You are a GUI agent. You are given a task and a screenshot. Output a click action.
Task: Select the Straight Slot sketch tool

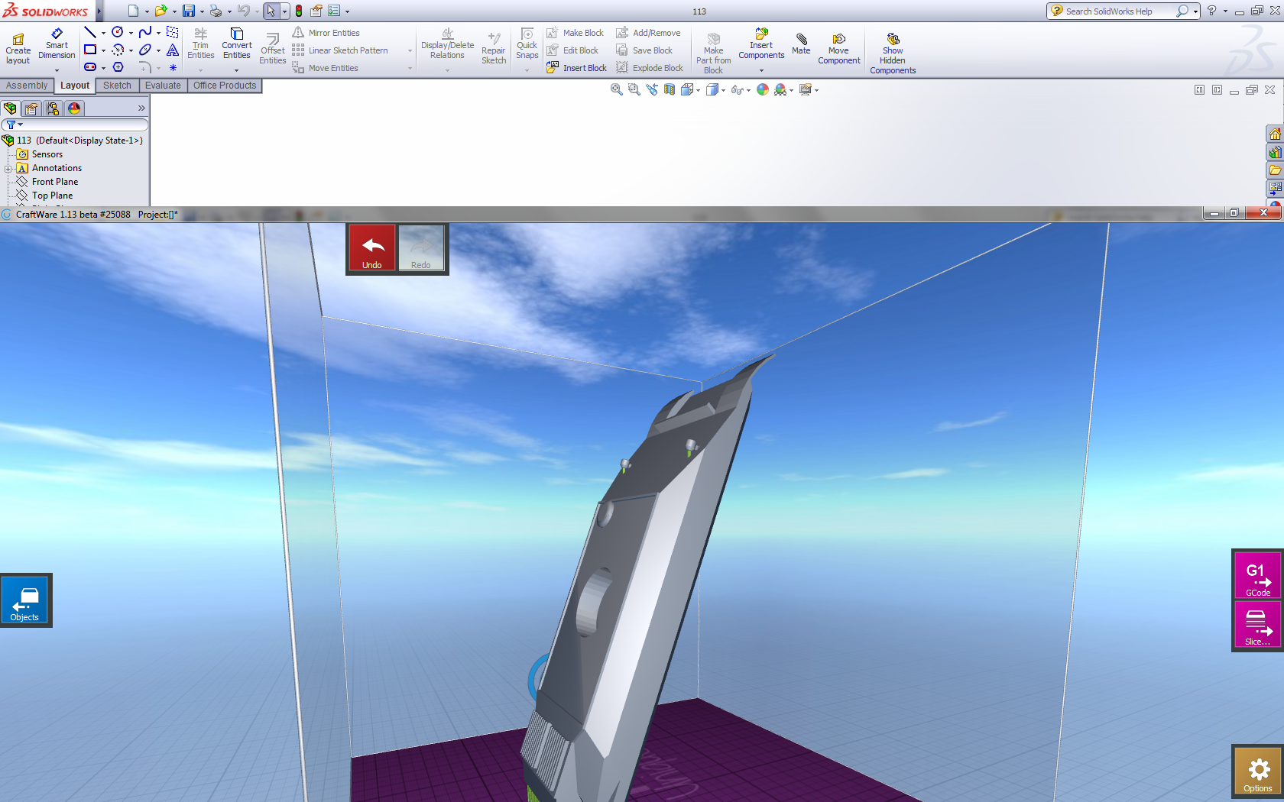(x=90, y=67)
